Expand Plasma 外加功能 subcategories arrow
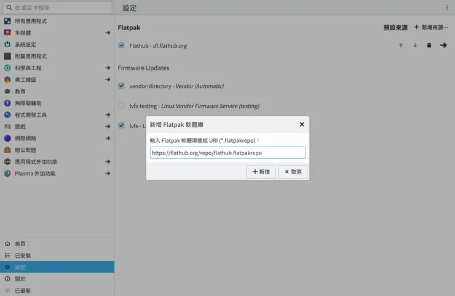This screenshot has height=296, width=455. pyautogui.click(x=108, y=174)
